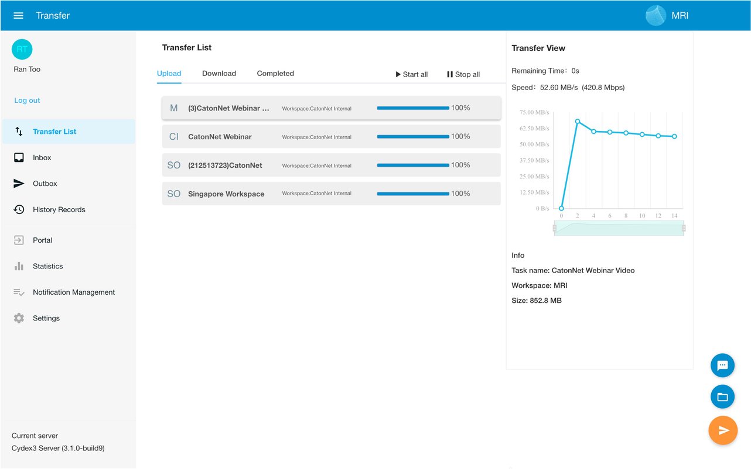
Task: Click the RT profile avatar
Action: click(22, 49)
